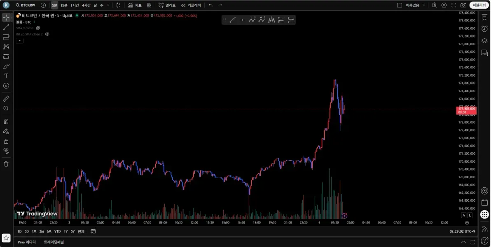The height and width of the screenshot is (247, 491).
Task: Expand the timeframe interval dropdown arrow
Action: click(108, 5)
